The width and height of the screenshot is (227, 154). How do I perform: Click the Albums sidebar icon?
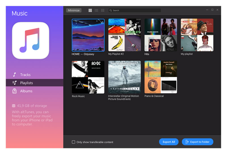[x=14, y=91]
